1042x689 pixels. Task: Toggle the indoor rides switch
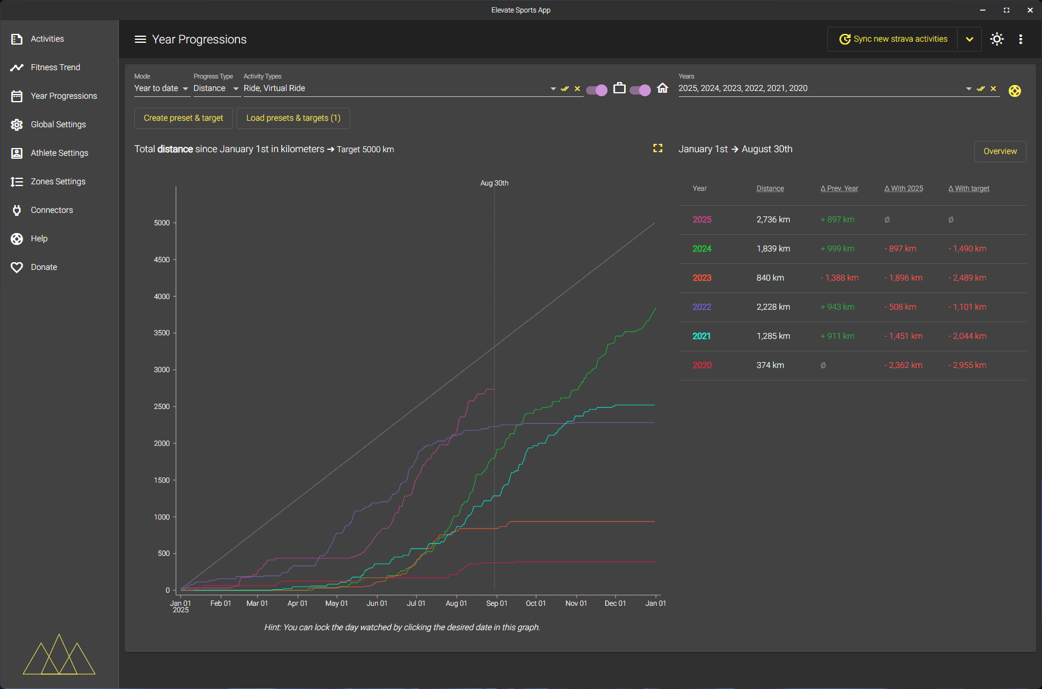pyautogui.click(x=640, y=90)
